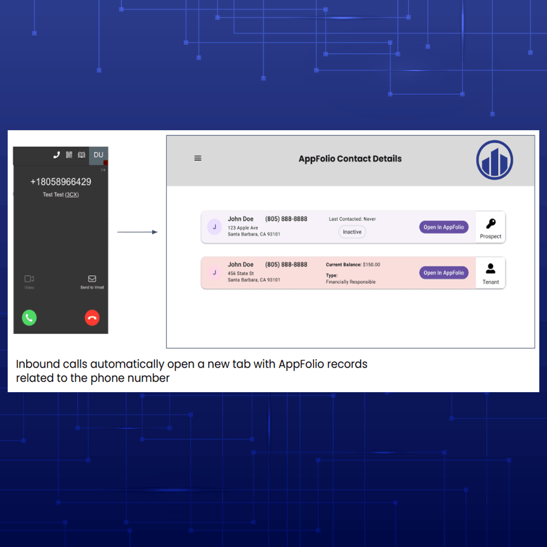Image resolution: width=547 pixels, height=547 pixels.
Task: Click the Last Contacted: Never text
Action: tap(352, 219)
